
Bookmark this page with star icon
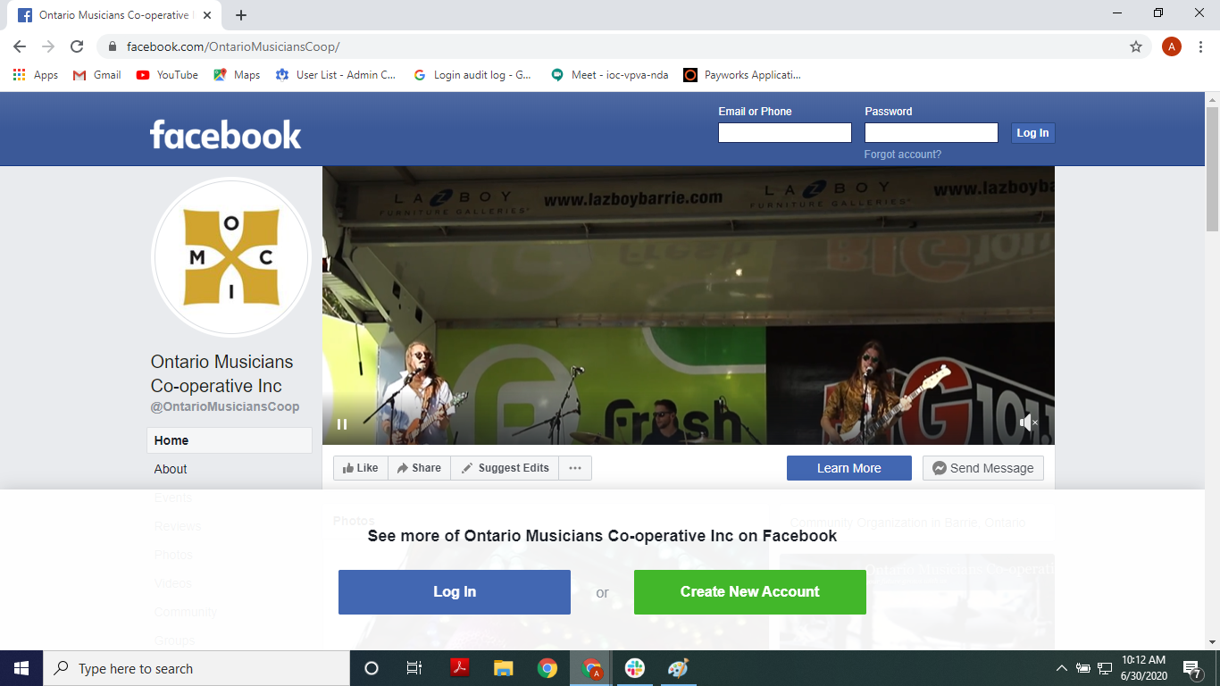click(x=1136, y=46)
